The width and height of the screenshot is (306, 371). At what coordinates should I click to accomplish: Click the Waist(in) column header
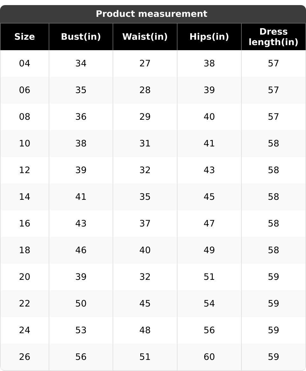145,37
